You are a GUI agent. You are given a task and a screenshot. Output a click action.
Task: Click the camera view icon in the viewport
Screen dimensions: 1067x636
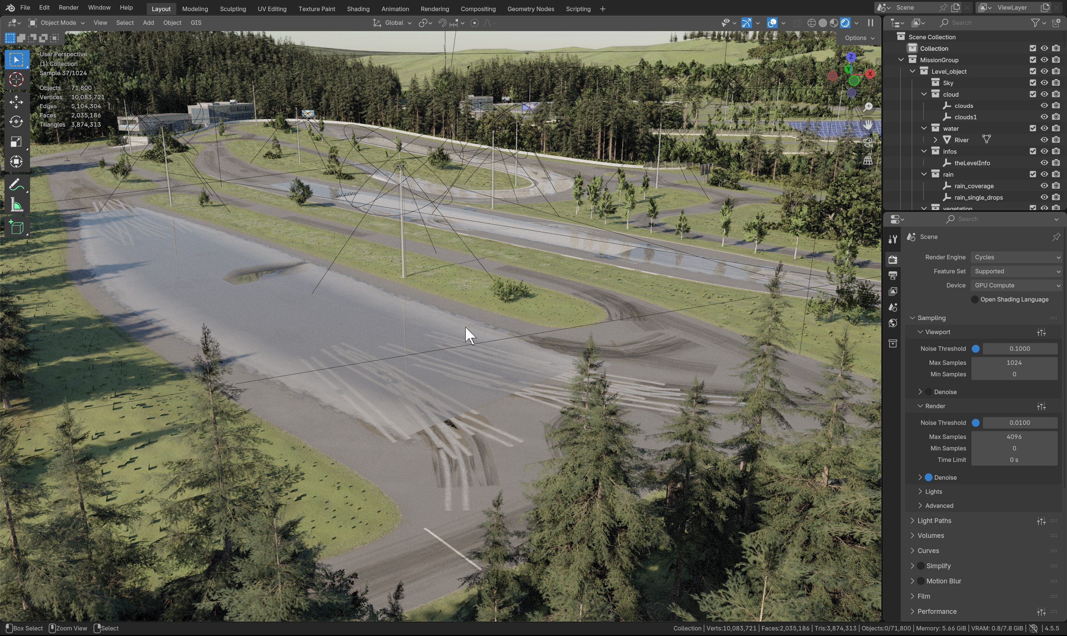pos(868,143)
